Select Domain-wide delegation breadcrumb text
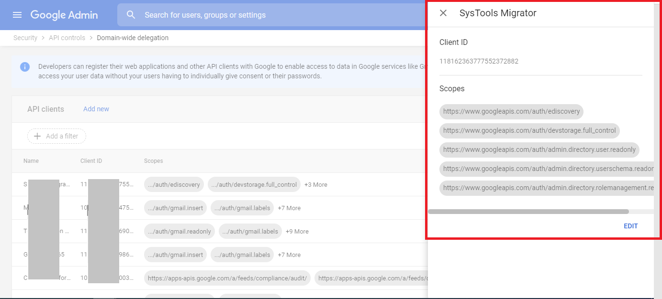The image size is (662, 299). [x=133, y=38]
